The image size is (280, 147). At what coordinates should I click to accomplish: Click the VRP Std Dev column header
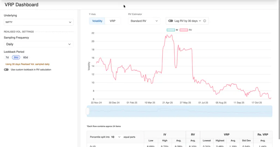pos(246,141)
